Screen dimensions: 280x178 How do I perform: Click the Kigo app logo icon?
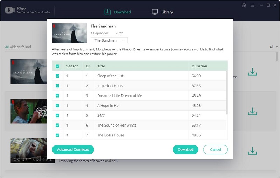tap(10, 10)
